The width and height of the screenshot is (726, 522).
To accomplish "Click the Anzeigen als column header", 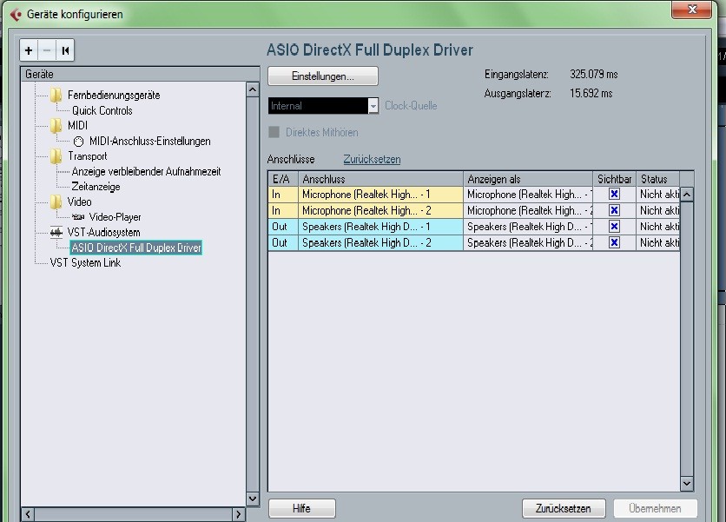I will point(528,179).
